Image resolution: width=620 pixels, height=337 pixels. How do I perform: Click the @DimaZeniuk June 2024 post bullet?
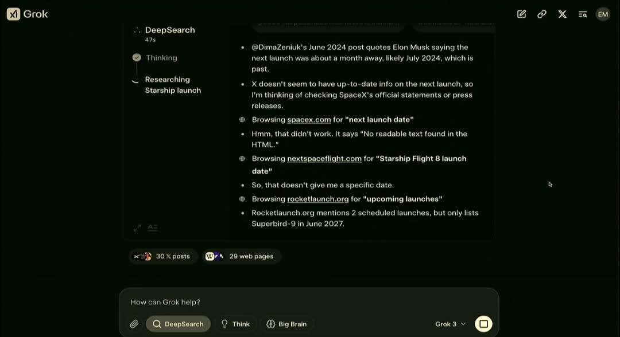pos(362,58)
